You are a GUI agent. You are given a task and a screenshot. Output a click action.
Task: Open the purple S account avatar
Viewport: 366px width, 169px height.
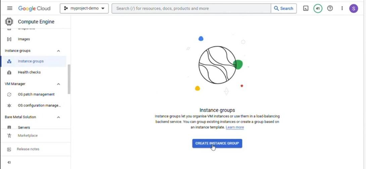[354, 8]
